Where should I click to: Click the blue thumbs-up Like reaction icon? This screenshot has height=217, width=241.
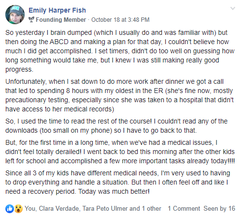tap(10, 209)
